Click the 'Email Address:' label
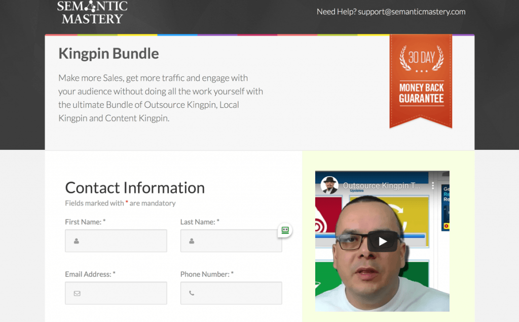 (90, 274)
